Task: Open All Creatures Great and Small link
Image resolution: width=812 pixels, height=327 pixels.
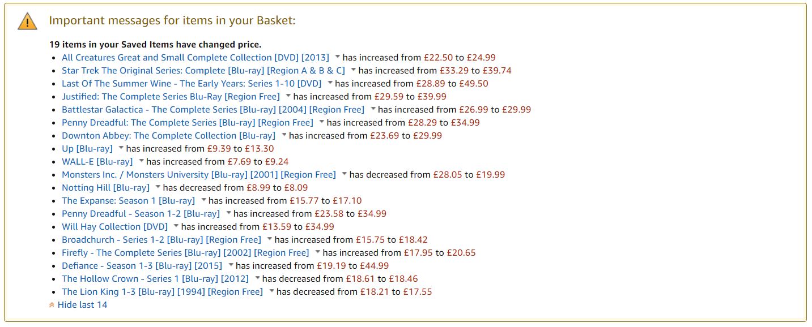Action: [195, 57]
